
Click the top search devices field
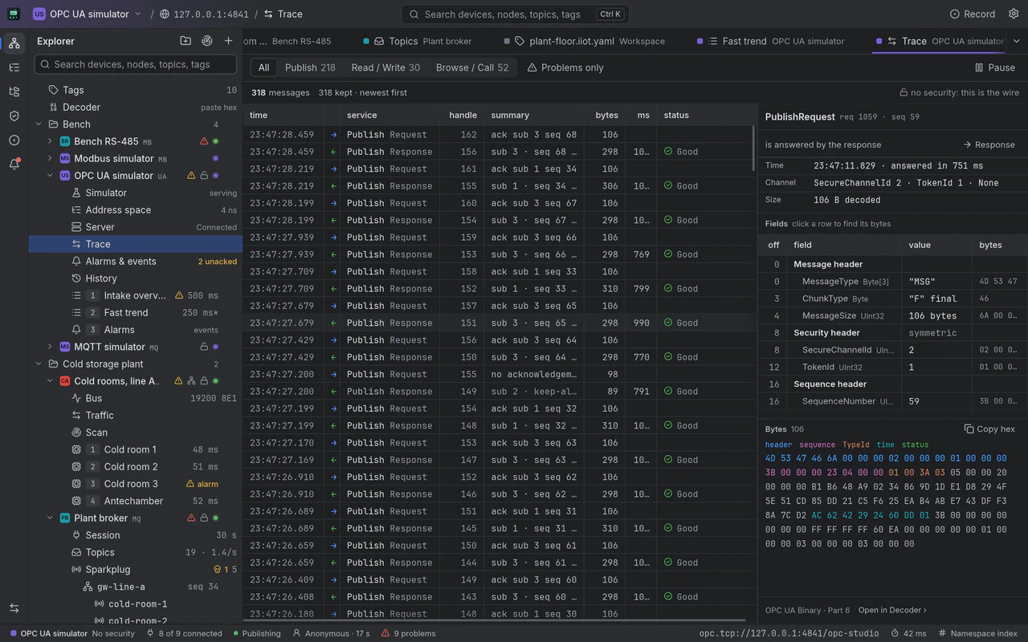[x=515, y=14]
